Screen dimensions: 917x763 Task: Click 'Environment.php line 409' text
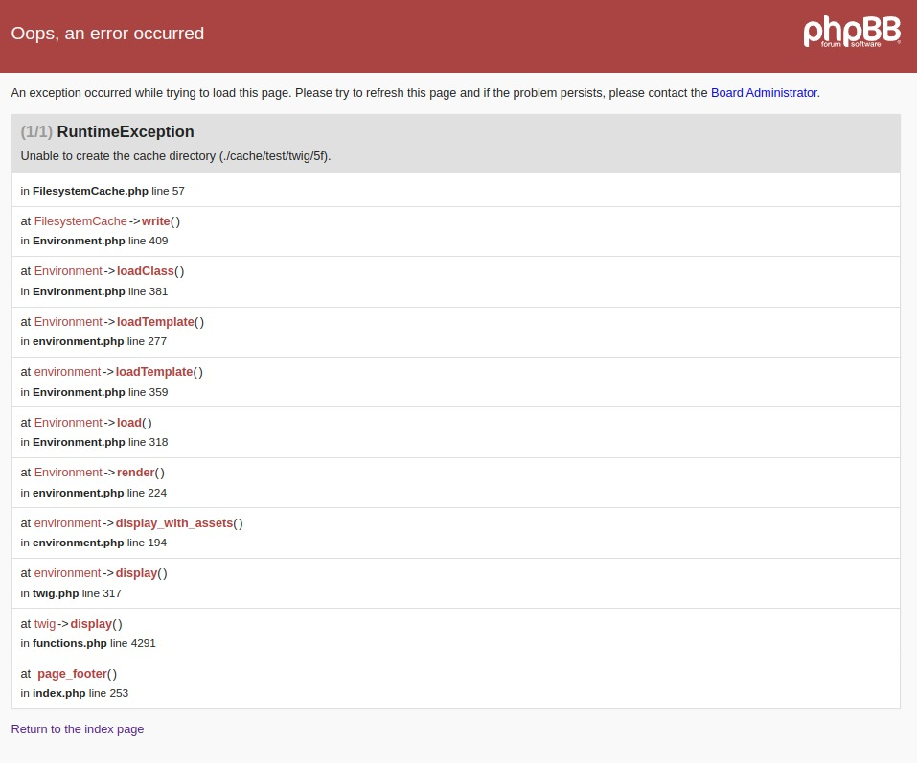tap(94, 241)
